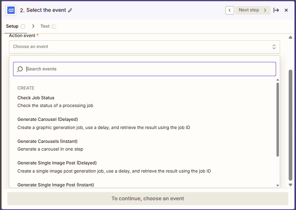Click the up-down arrows on Action event field
296x210 pixels.
(x=274, y=47)
